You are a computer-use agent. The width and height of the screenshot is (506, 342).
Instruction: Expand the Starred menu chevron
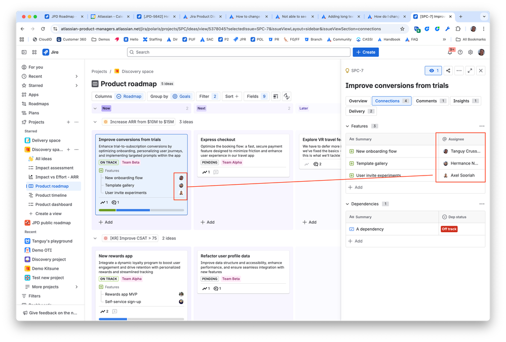click(x=76, y=85)
